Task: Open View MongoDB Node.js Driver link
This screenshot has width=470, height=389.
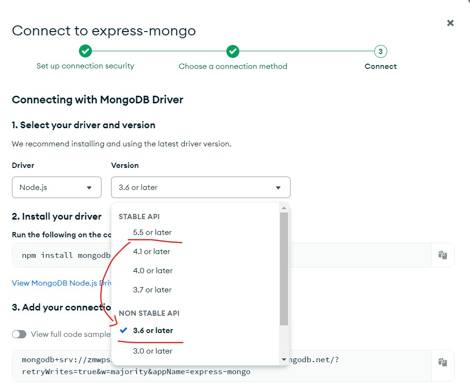Action: [61, 283]
